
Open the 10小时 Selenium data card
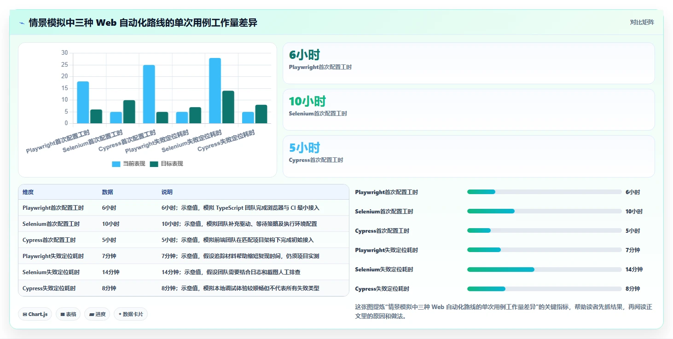pos(469,109)
